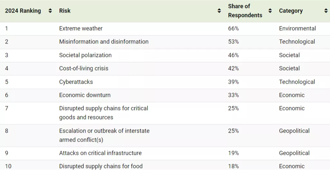Viewport: 330px width, 170px height.
Task: Click sort arrows beside the Category header
Action: (x=326, y=11)
